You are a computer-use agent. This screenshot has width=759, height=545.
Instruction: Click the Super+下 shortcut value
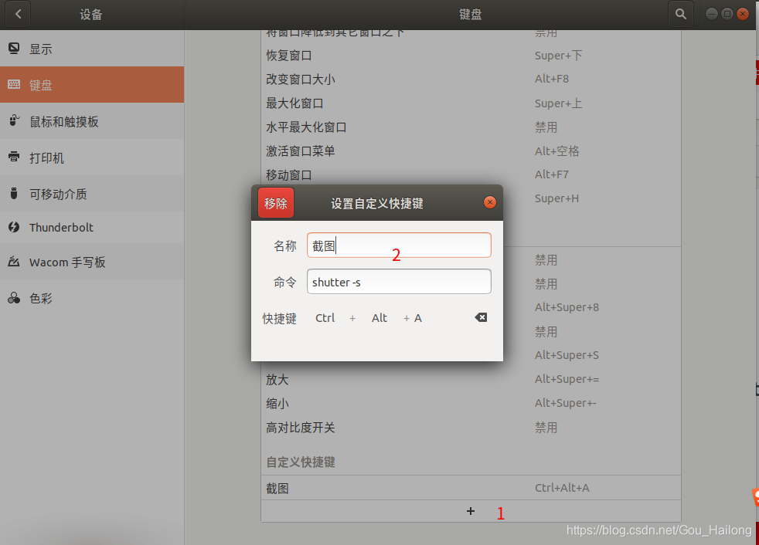point(558,56)
